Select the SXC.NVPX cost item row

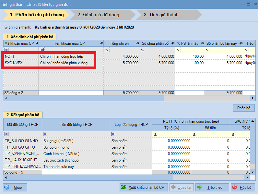pos(21,63)
